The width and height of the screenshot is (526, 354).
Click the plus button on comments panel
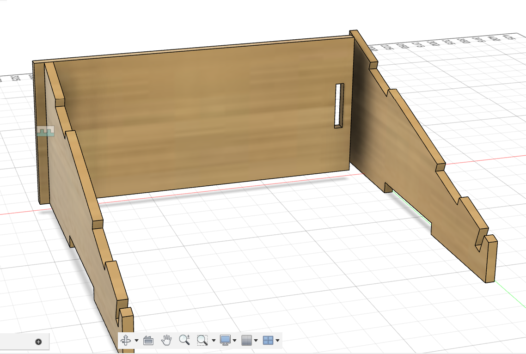click(x=38, y=342)
